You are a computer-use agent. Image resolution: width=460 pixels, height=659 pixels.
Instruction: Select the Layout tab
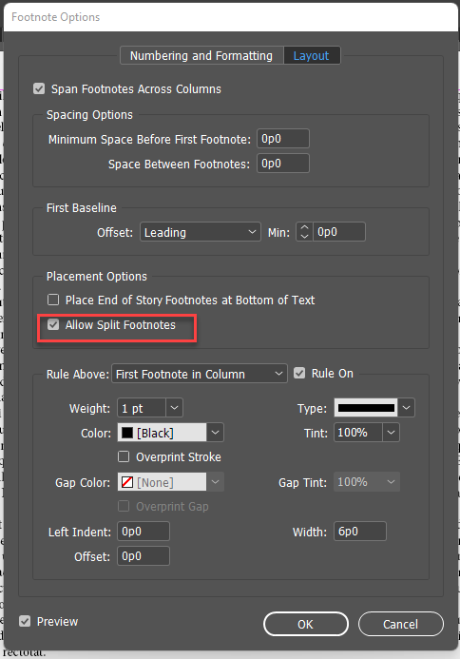(x=312, y=55)
